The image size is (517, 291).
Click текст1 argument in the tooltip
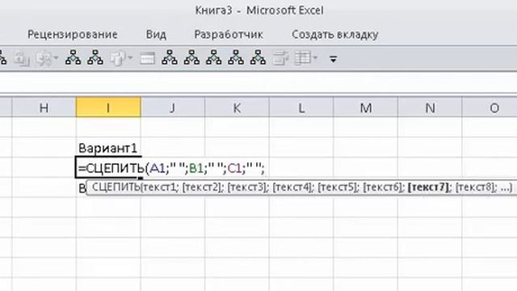(x=160, y=188)
